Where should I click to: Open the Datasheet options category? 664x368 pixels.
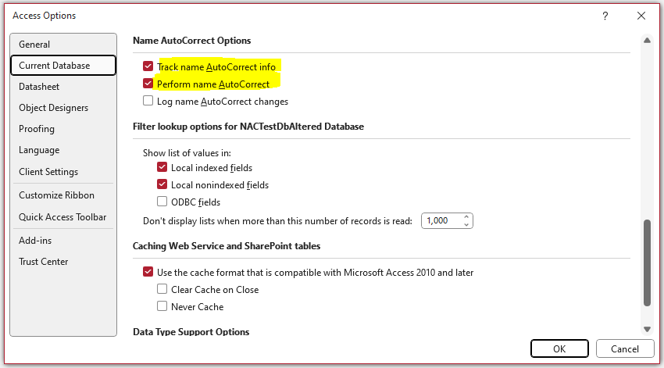click(63, 87)
